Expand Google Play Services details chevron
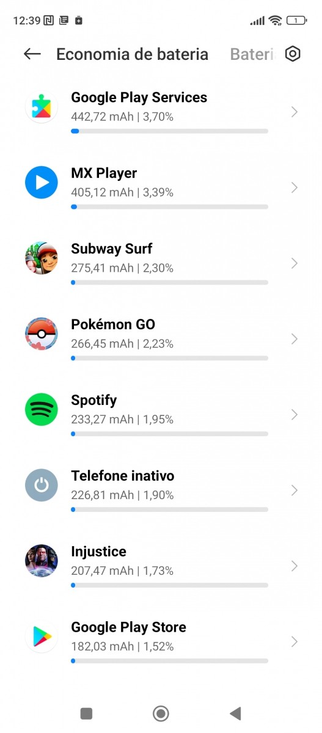 pyautogui.click(x=295, y=112)
